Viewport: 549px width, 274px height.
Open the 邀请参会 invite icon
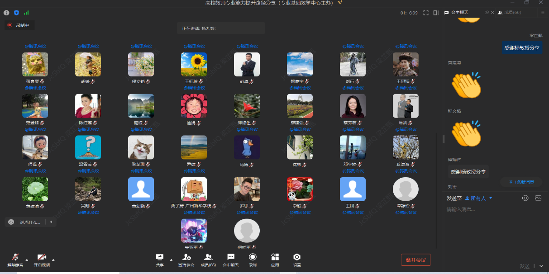click(186, 257)
